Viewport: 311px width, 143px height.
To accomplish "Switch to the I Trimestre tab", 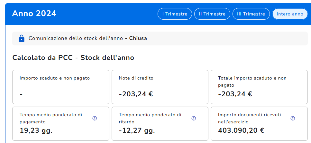I will (175, 14).
